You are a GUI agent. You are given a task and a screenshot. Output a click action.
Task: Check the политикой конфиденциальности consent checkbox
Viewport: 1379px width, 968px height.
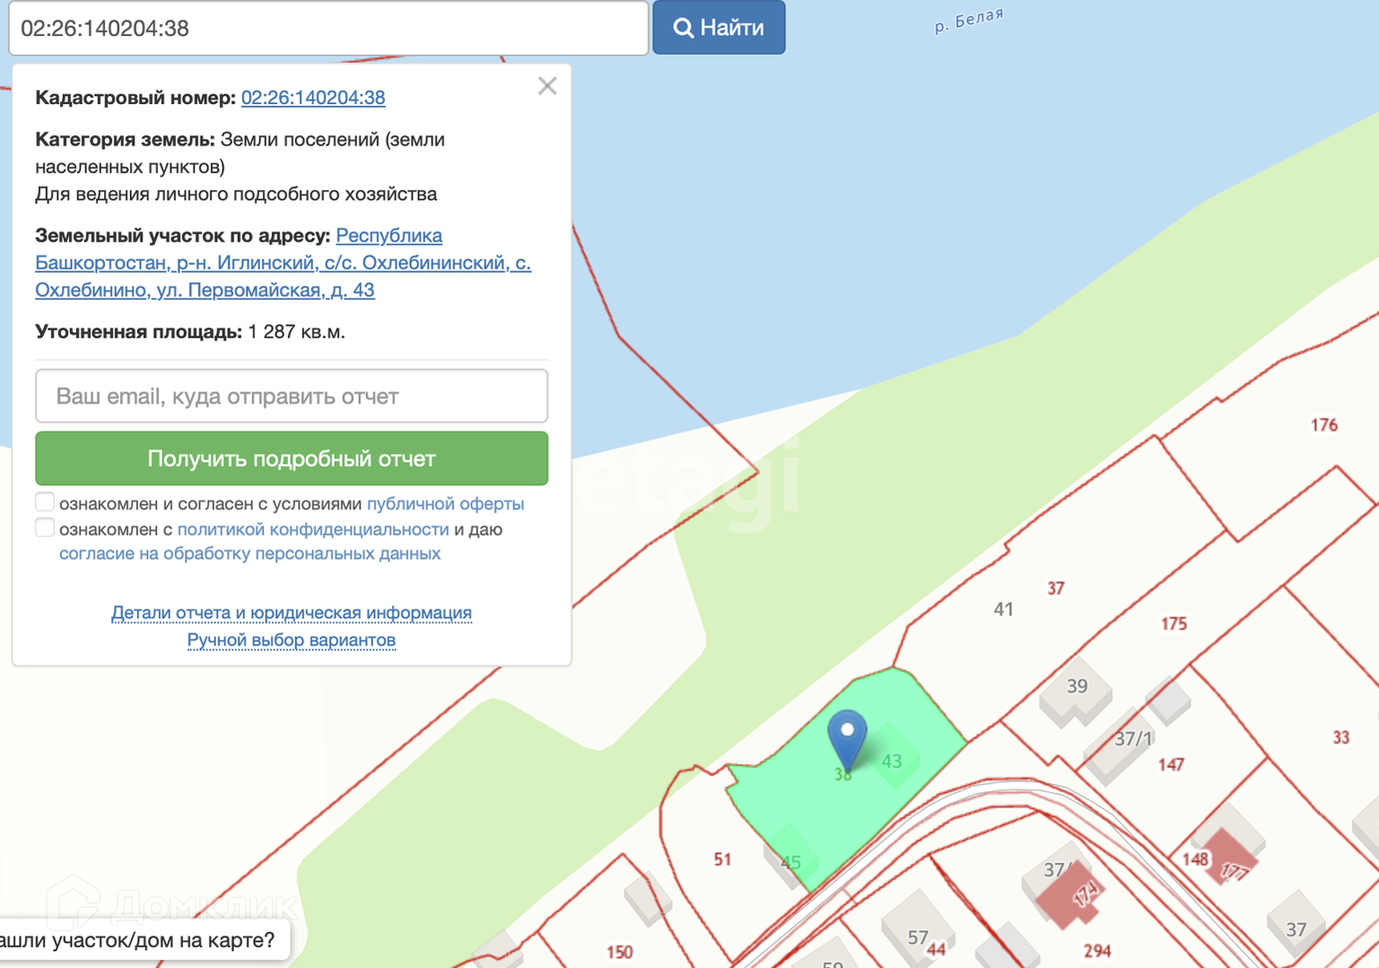pos(45,528)
